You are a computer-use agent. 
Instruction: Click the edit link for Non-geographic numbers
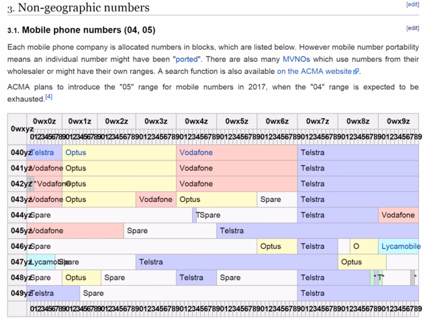413,4
